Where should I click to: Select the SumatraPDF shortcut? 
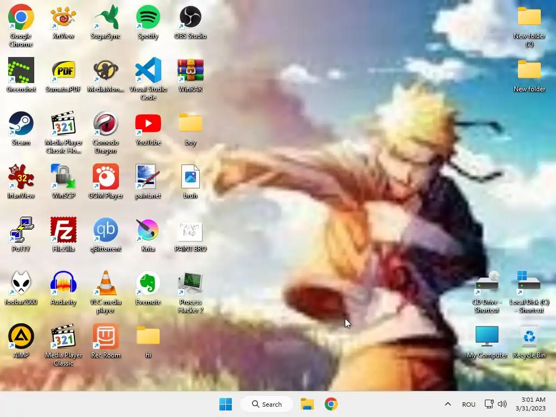(63, 70)
